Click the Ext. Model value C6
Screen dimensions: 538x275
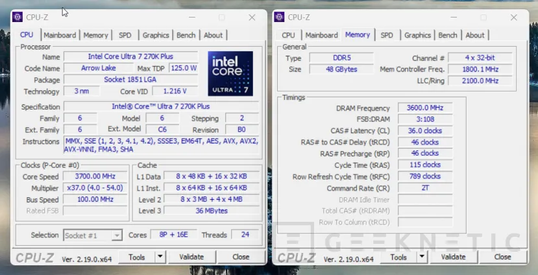(x=162, y=129)
